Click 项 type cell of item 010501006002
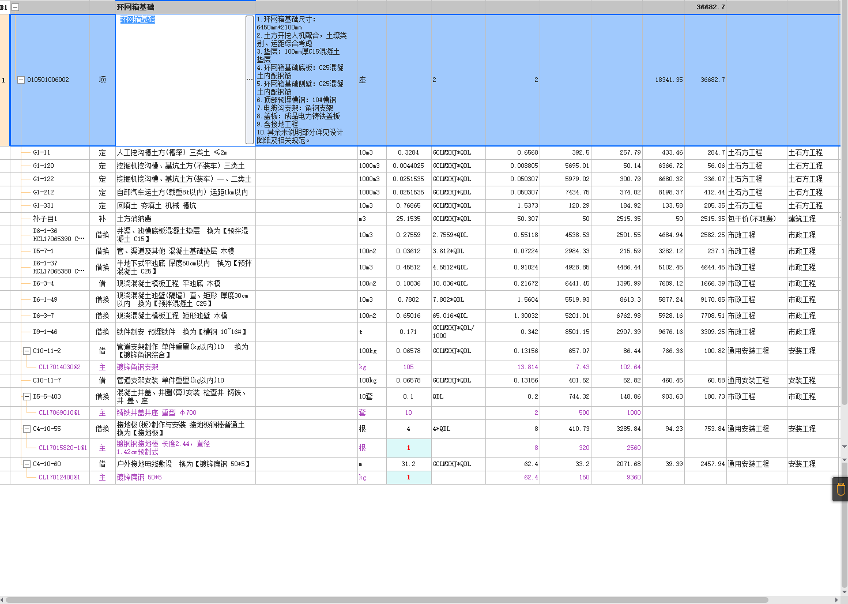 click(103, 80)
